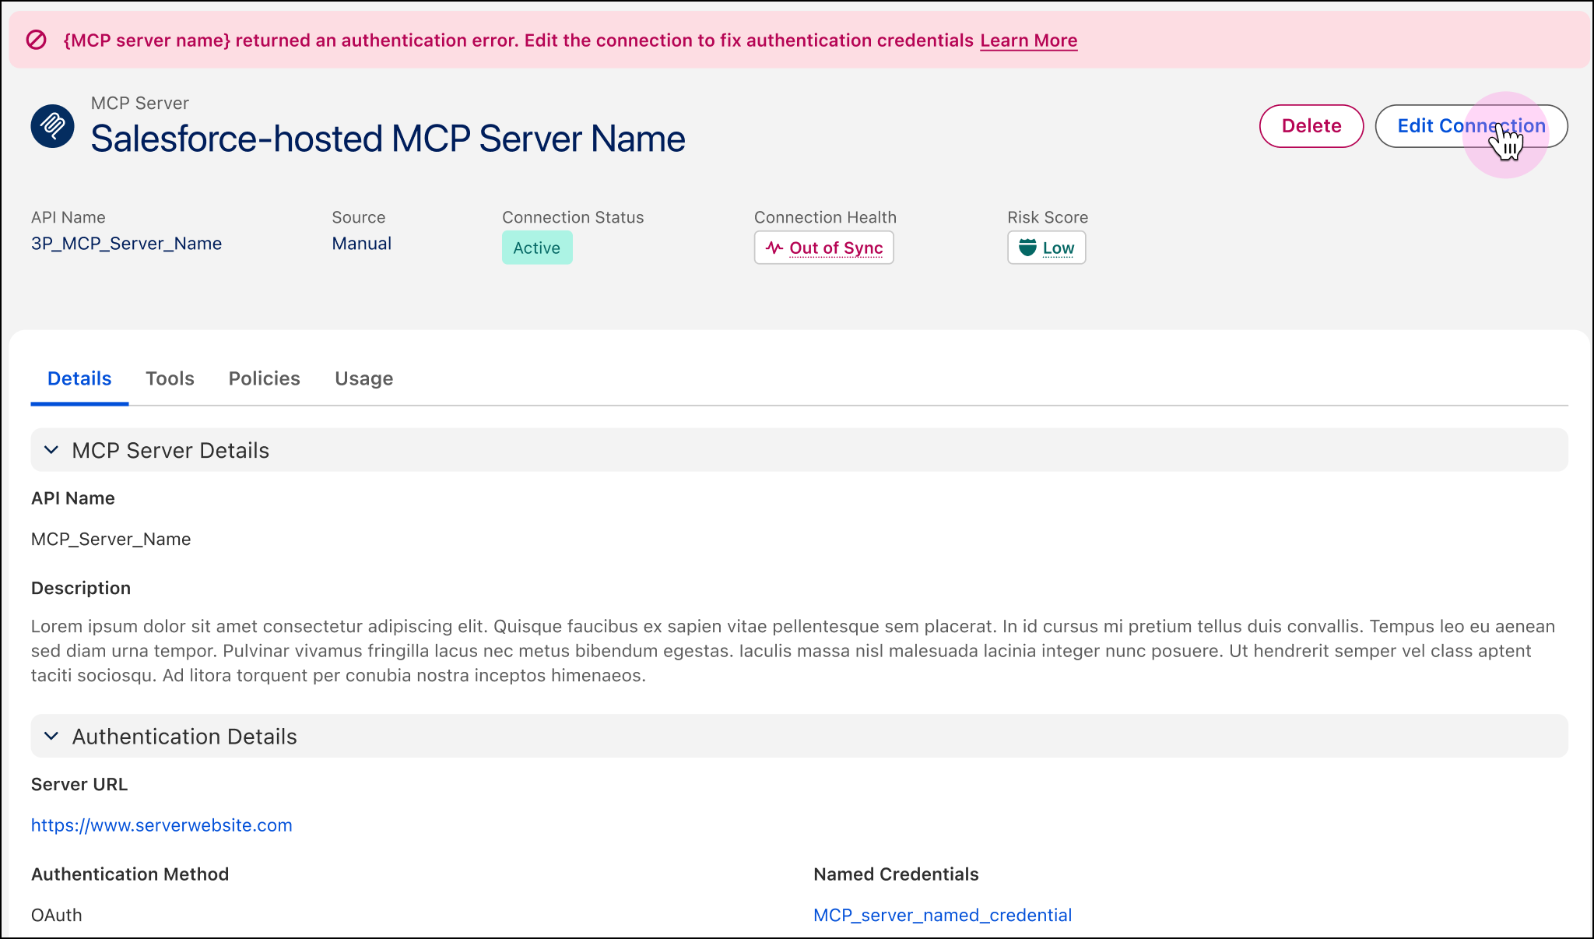This screenshot has width=1594, height=939.
Task: Click the MCP_Server_Name value under API Name
Action: pos(111,539)
